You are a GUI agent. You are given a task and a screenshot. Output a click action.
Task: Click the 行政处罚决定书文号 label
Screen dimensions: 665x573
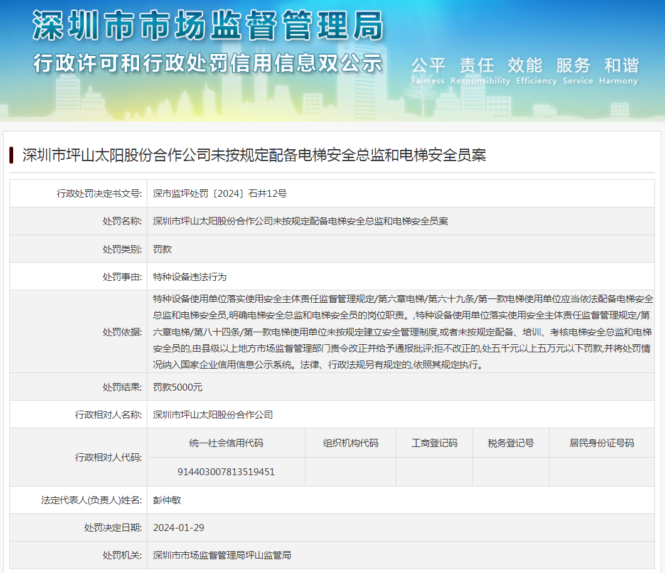coord(99,194)
